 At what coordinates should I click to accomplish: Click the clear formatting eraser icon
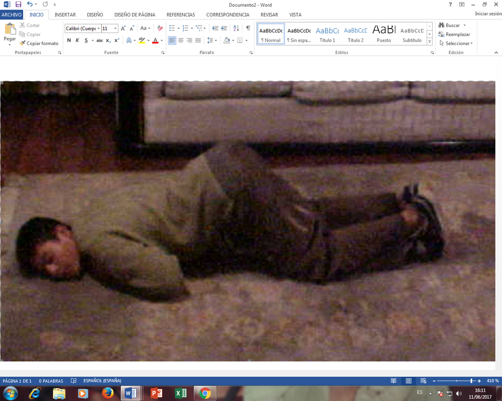click(x=160, y=29)
